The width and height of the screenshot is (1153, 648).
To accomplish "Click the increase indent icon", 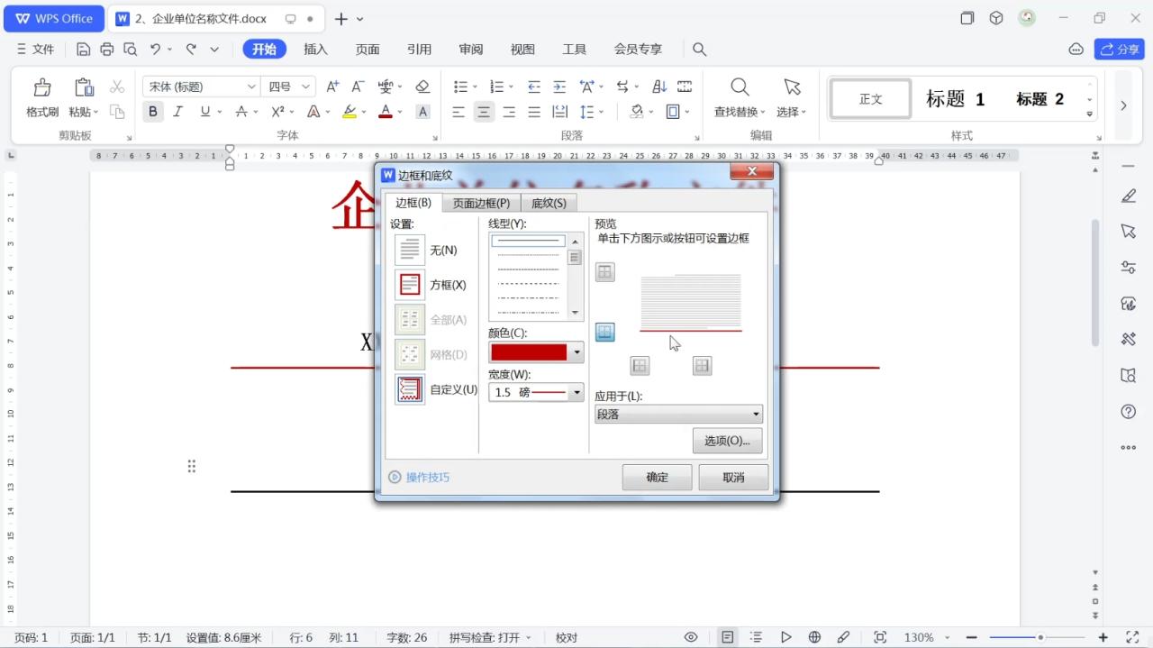I will 559,87.
